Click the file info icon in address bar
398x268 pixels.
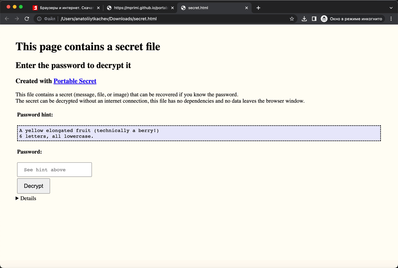39,19
